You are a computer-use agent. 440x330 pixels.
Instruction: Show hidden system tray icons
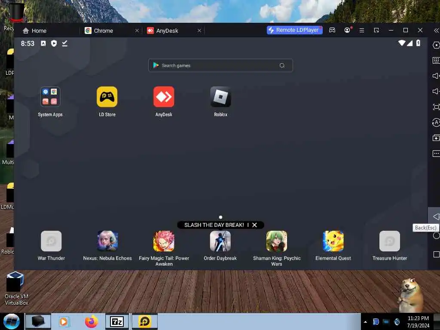pyautogui.click(x=365, y=322)
